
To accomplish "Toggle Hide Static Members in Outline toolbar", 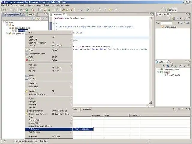I will click(x=172, y=66).
